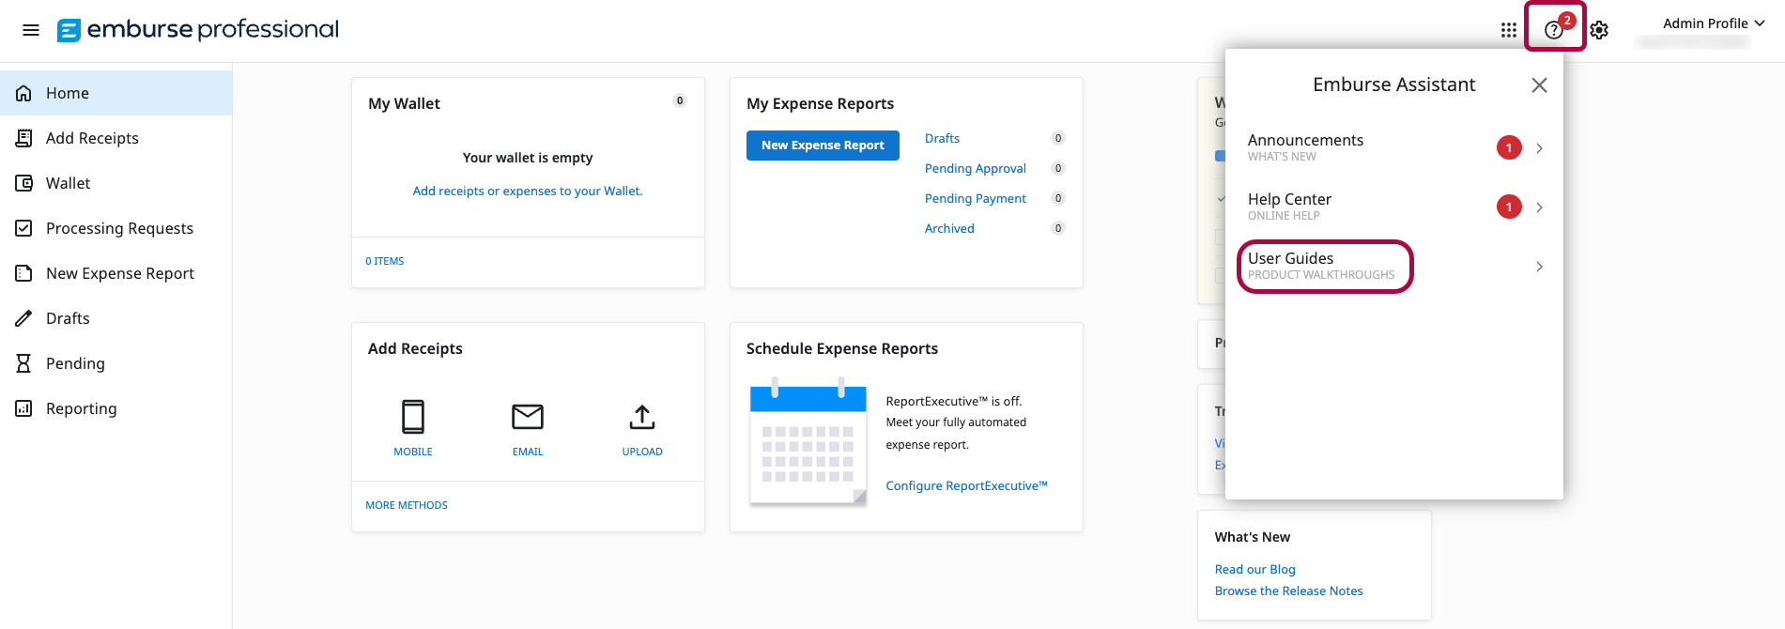Open Drafts in the sidebar
The image size is (1785, 629).
(x=116, y=318)
